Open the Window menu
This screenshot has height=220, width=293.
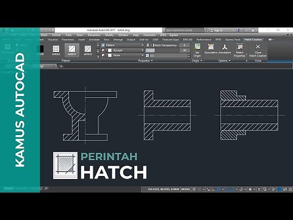pos(123,35)
